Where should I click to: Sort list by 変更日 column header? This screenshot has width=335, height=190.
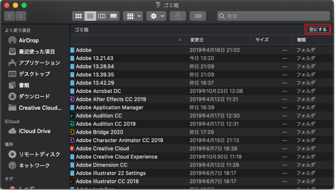click(197, 40)
